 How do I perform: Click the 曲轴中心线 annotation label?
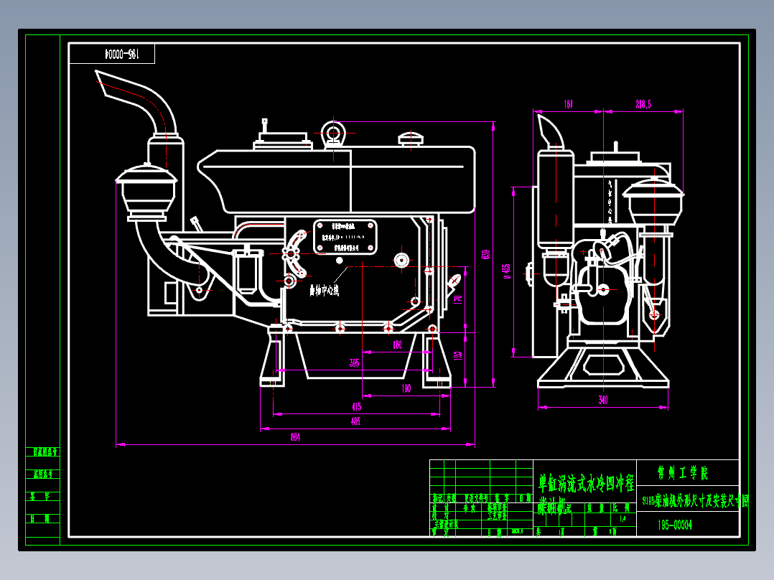(325, 290)
